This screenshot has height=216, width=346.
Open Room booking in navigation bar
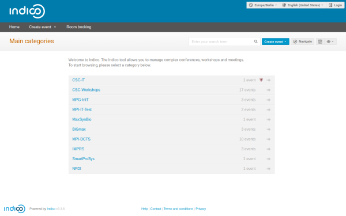tap(79, 27)
